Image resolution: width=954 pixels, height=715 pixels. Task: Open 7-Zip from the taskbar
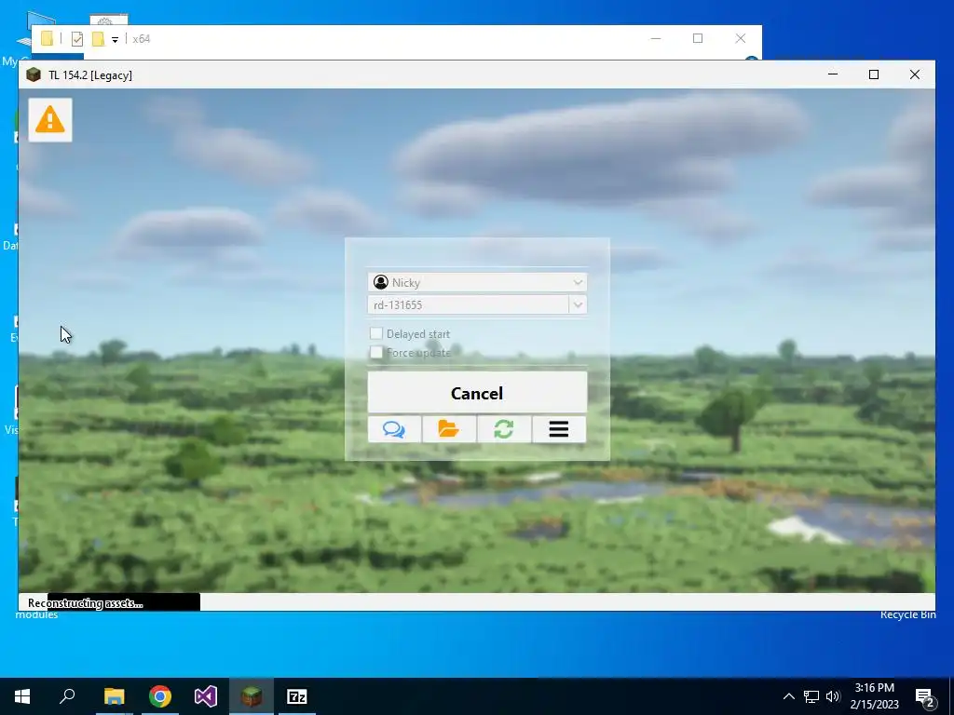coord(297,696)
